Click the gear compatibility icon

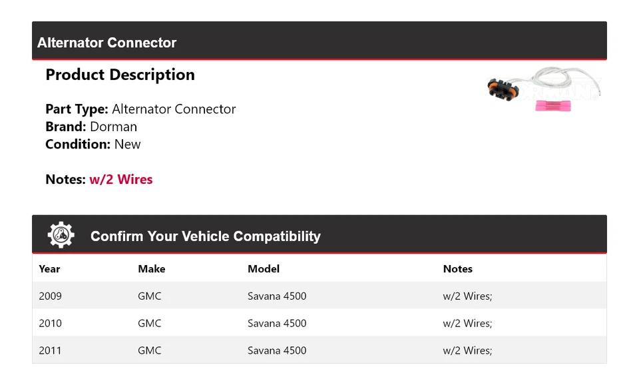(61, 235)
